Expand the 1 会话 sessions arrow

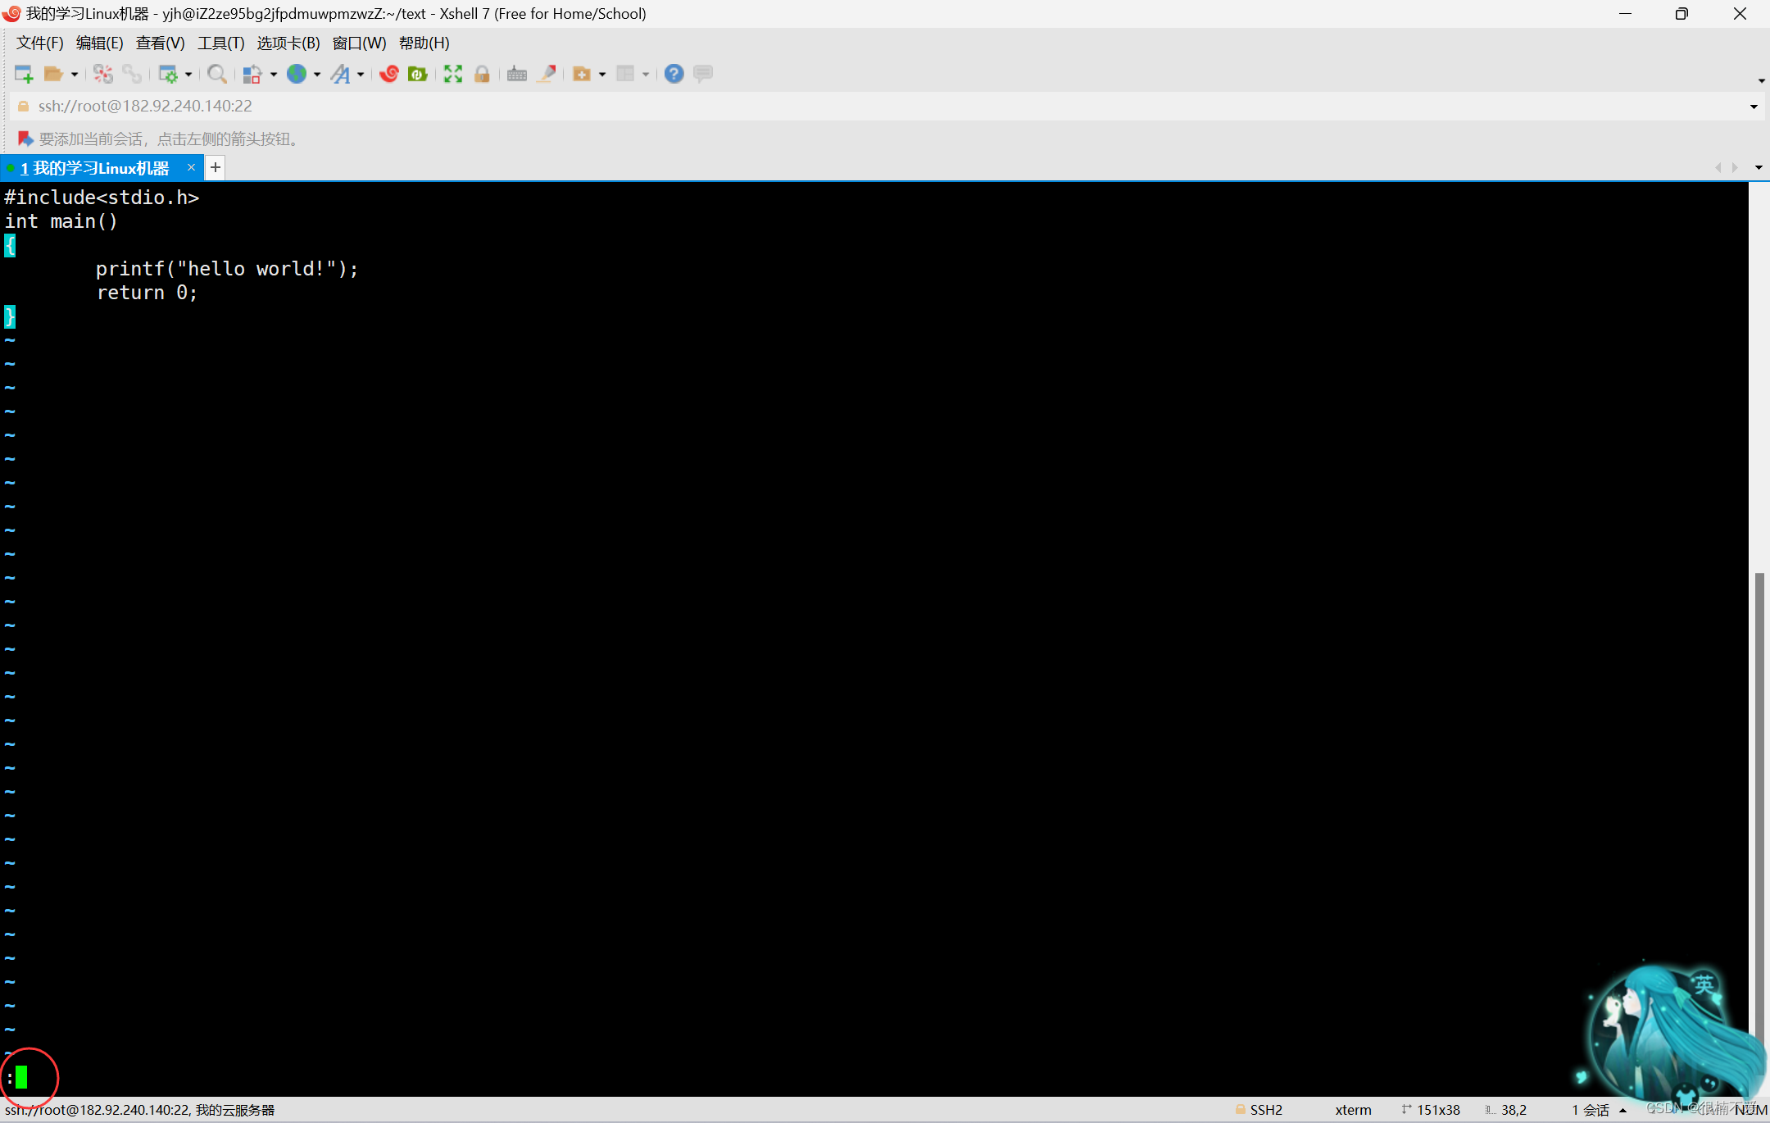coord(1622,1111)
